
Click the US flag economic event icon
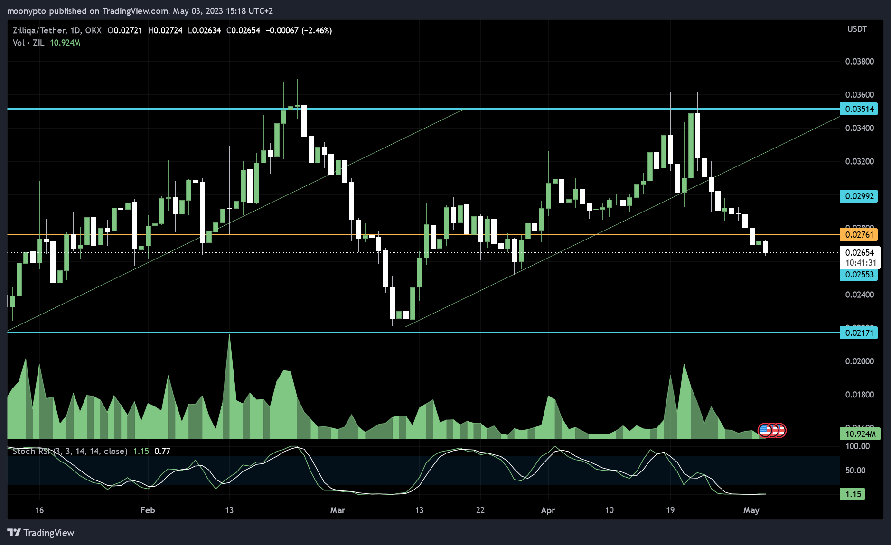765,430
